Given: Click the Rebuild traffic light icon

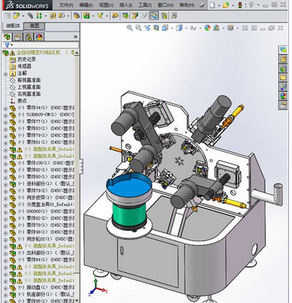Looking at the screenshot, I should 239,5.
